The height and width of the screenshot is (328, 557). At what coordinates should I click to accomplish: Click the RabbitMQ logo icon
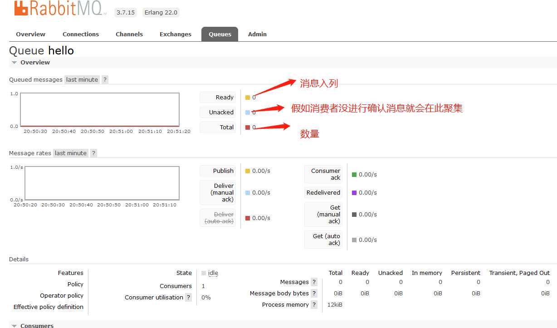pos(21,8)
